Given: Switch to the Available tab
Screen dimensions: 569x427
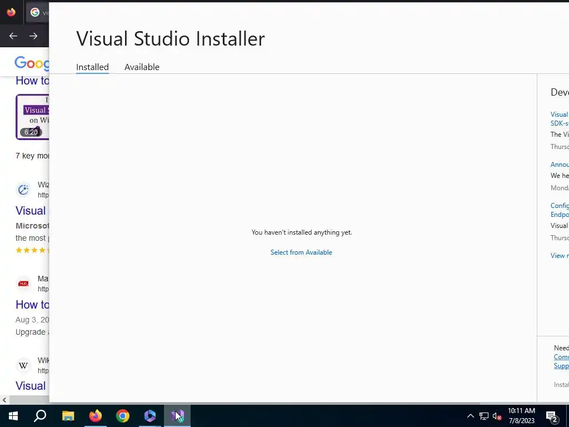Looking at the screenshot, I should (142, 67).
